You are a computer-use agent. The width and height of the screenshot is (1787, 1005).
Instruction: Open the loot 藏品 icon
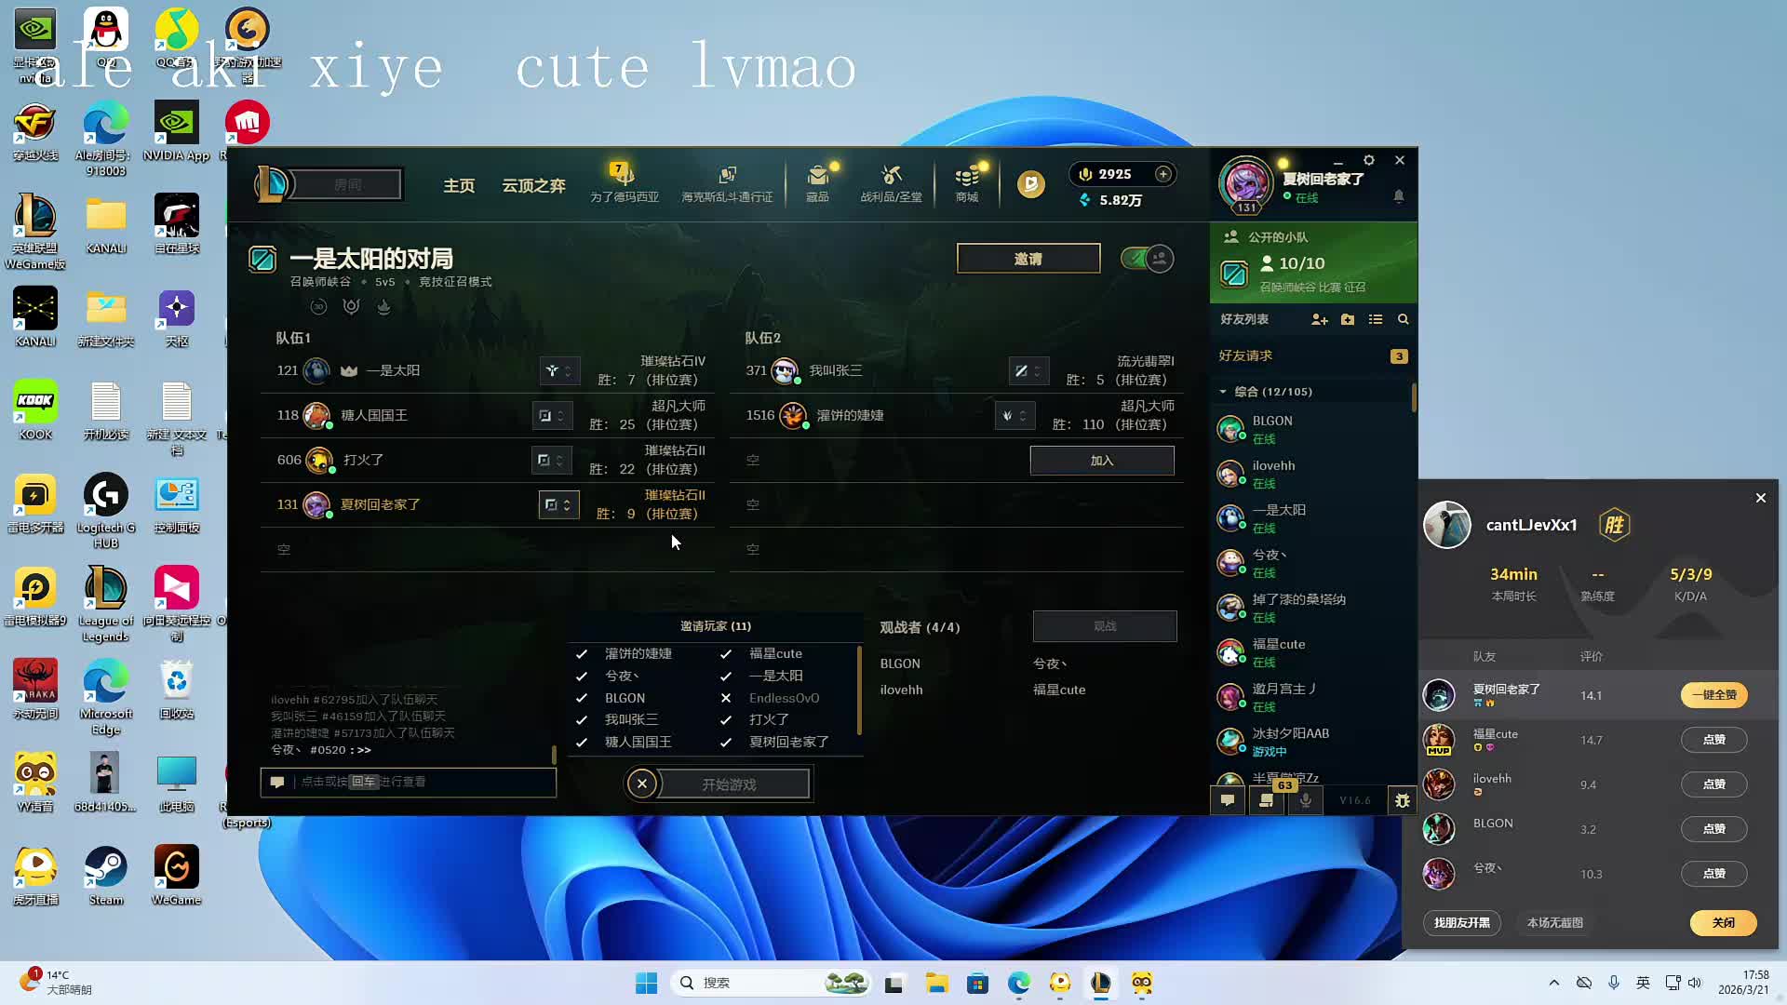tap(817, 183)
